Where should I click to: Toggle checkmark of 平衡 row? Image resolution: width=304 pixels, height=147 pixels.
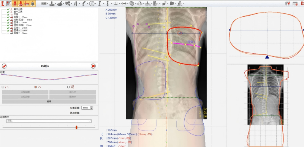[x=8, y=14]
